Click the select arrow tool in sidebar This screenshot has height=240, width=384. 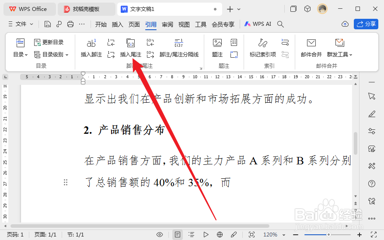tap(372, 96)
